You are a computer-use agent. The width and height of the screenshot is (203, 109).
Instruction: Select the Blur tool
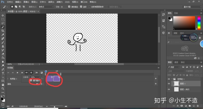coord(3,62)
